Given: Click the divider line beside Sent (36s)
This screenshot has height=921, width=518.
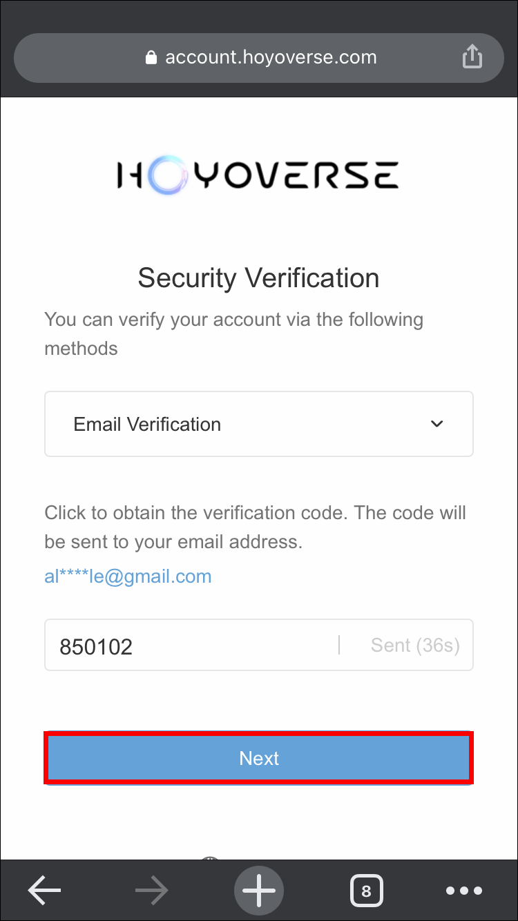Looking at the screenshot, I should pos(339,645).
